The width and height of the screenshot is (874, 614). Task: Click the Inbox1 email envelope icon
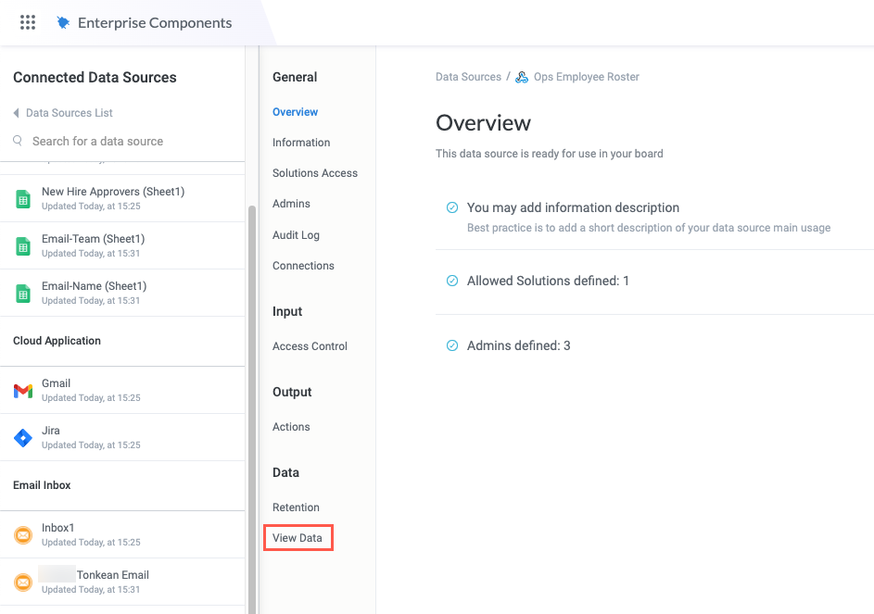tap(22, 534)
